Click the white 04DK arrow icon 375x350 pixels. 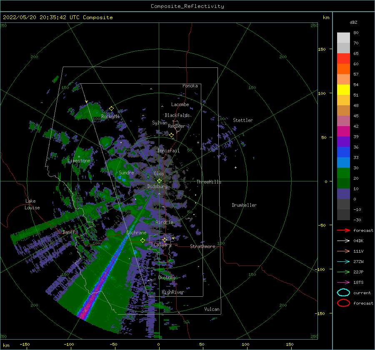[x=343, y=241]
